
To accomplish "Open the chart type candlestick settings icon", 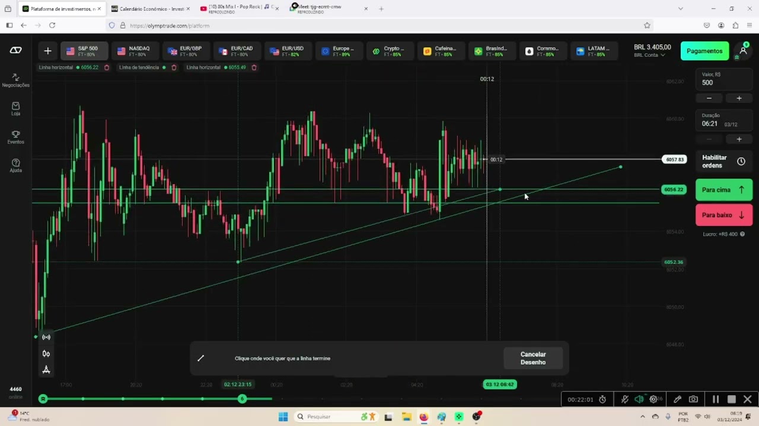I will click(x=46, y=354).
